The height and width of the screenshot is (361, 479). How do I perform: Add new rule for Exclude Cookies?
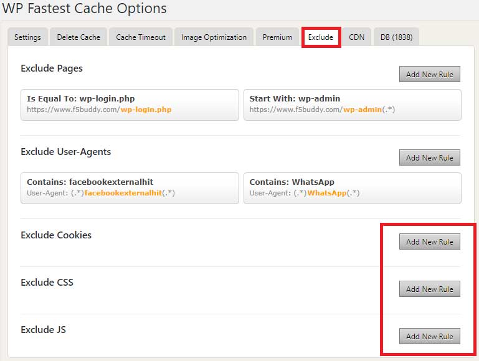[x=429, y=241]
